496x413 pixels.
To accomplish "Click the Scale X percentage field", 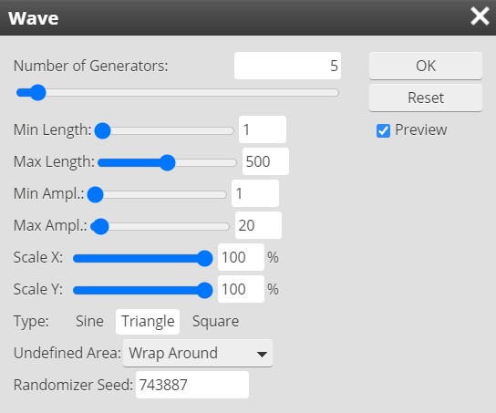I will pyautogui.click(x=241, y=257).
